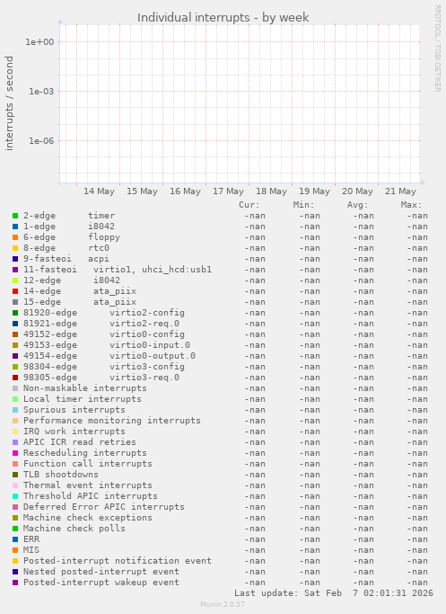Select the dark olive swatch for TLB shootdowns
Viewport: 446px width, 614px height.
coord(15,475)
